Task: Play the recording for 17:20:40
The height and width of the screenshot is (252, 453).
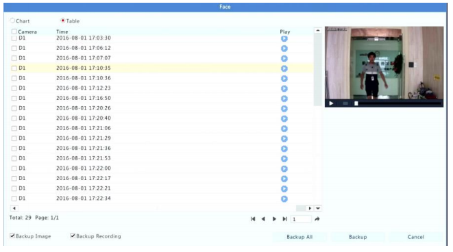Action: [284, 118]
